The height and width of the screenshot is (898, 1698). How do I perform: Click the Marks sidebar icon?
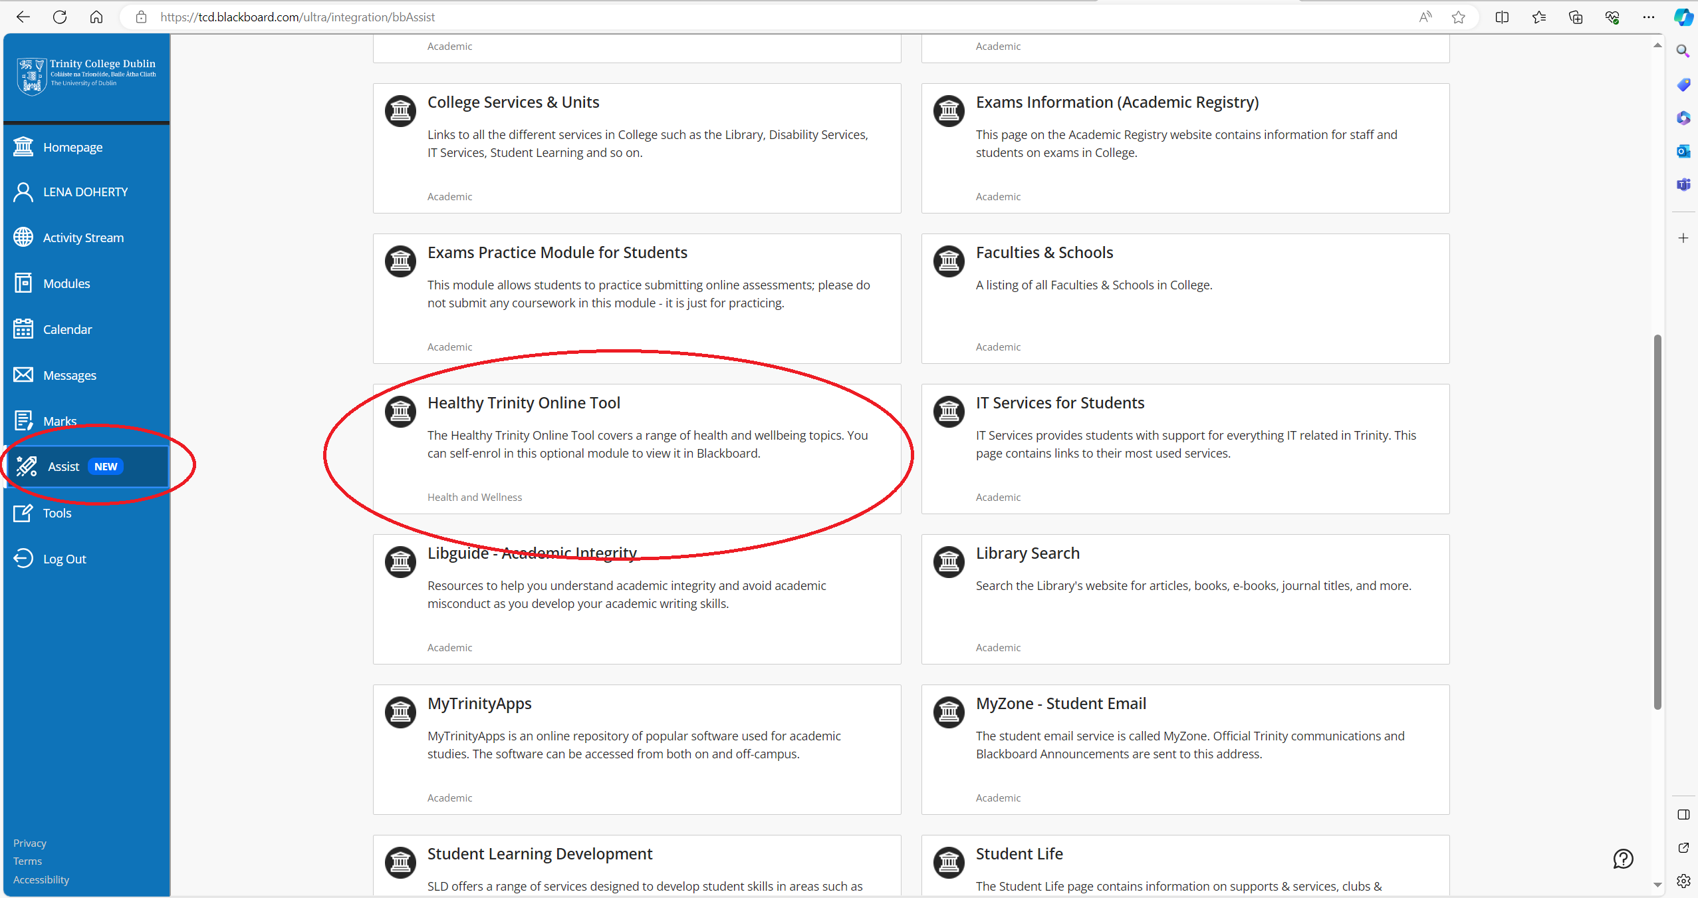click(23, 421)
